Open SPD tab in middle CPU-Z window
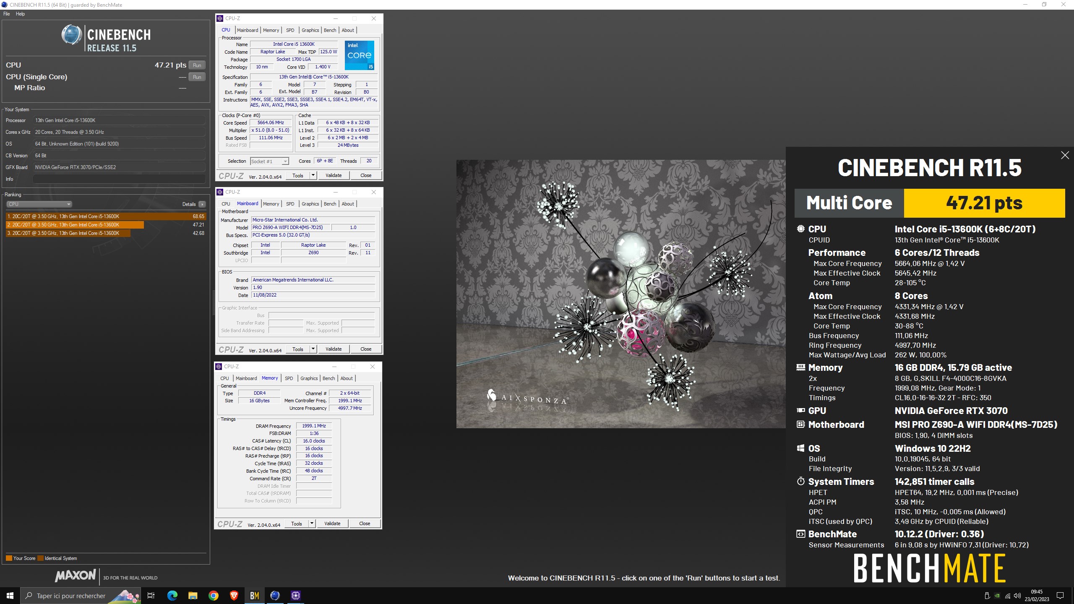Viewport: 1074px width, 604px height. click(290, 204)
